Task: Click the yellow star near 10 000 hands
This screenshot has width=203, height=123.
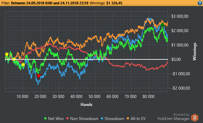Action: coord(23,65)
